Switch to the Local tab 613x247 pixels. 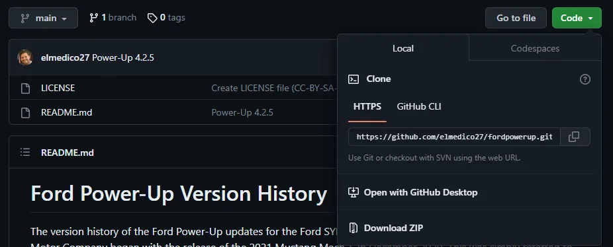point(403,48)
